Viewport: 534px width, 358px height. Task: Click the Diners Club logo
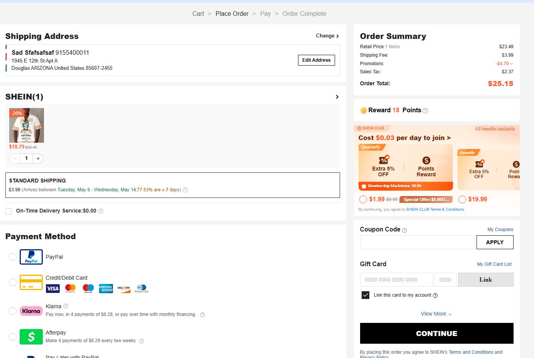point(142,289)
